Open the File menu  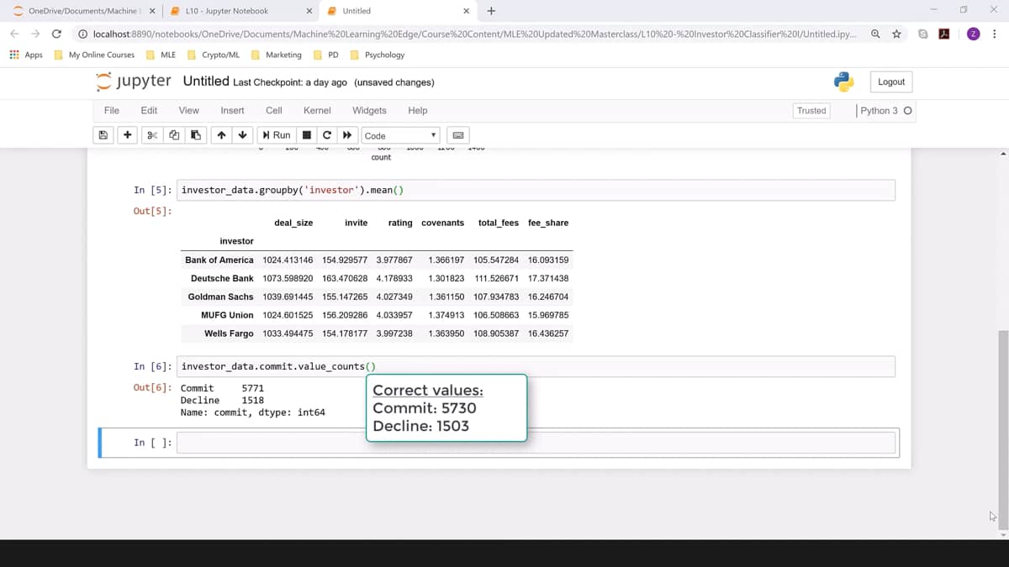[x=111, y=110]
